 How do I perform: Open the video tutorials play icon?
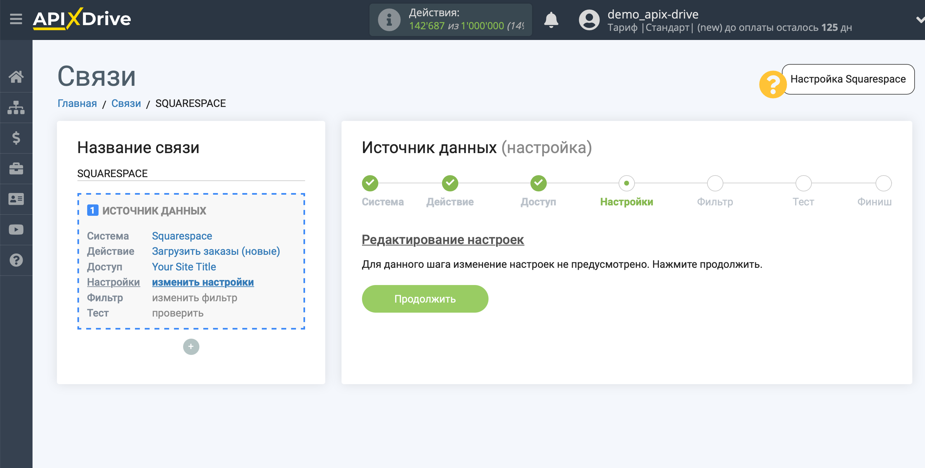click(16, 230)
